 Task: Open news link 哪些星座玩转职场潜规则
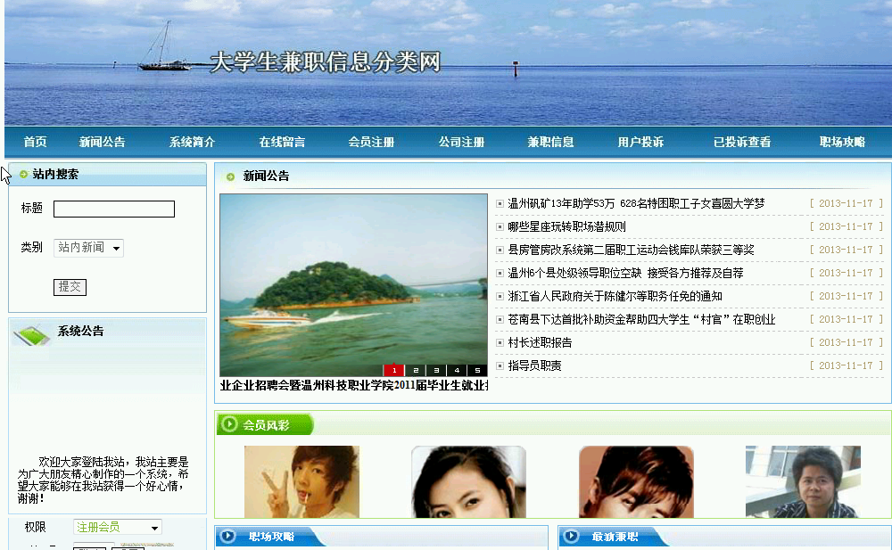[x=566, y=226]
